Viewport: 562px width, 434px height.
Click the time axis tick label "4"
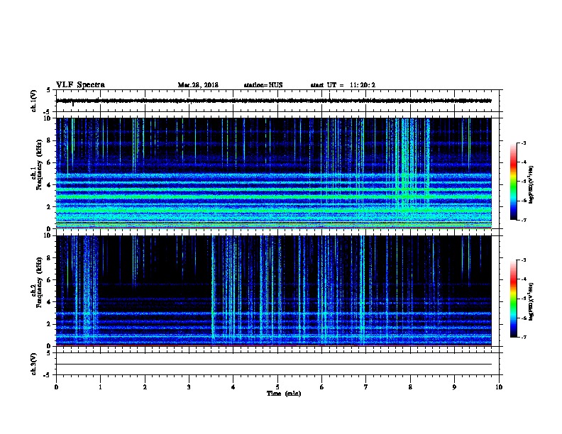pyautogui.click(x=233, y=387)
